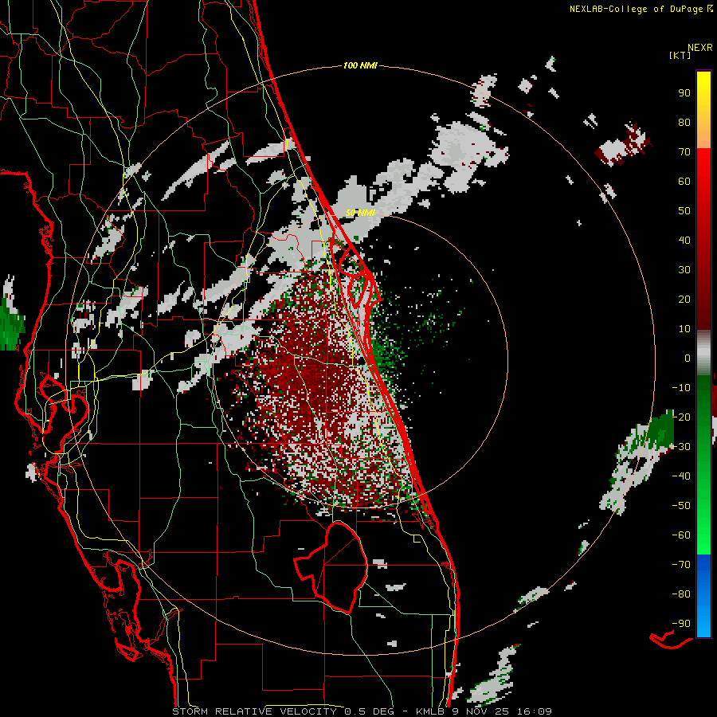717x717 pixels.
Task: Click the 20 value on velocity scale
Action: tap(684, 299)
